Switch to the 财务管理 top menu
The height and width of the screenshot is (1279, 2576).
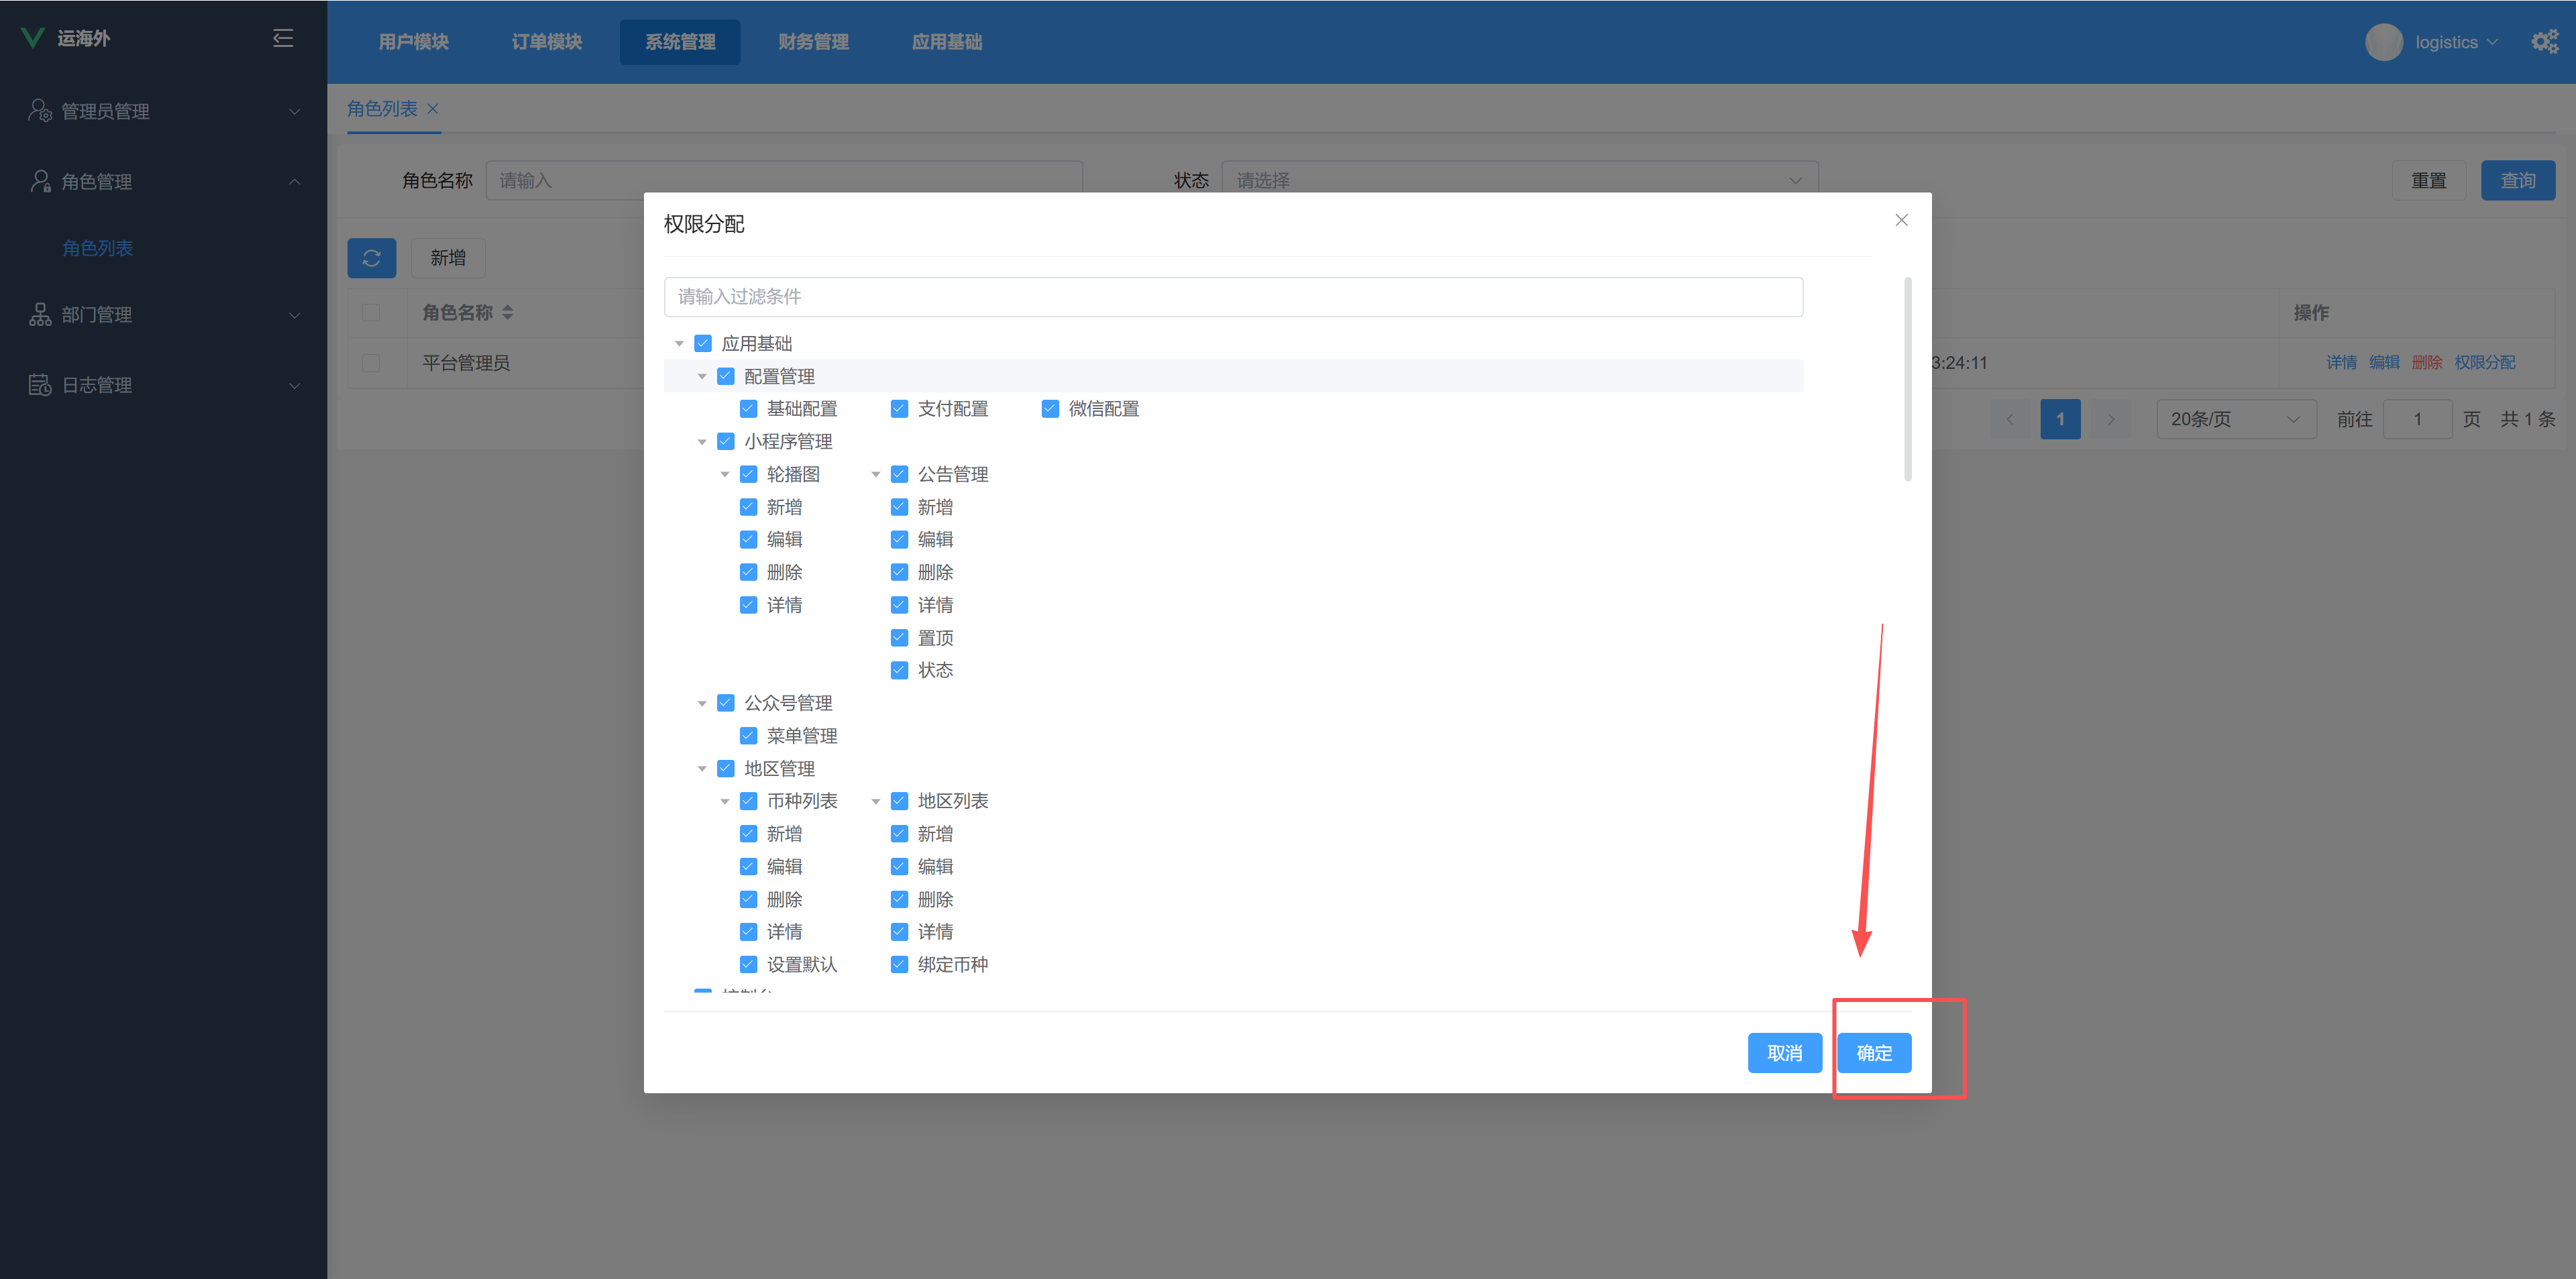[813, 42]
